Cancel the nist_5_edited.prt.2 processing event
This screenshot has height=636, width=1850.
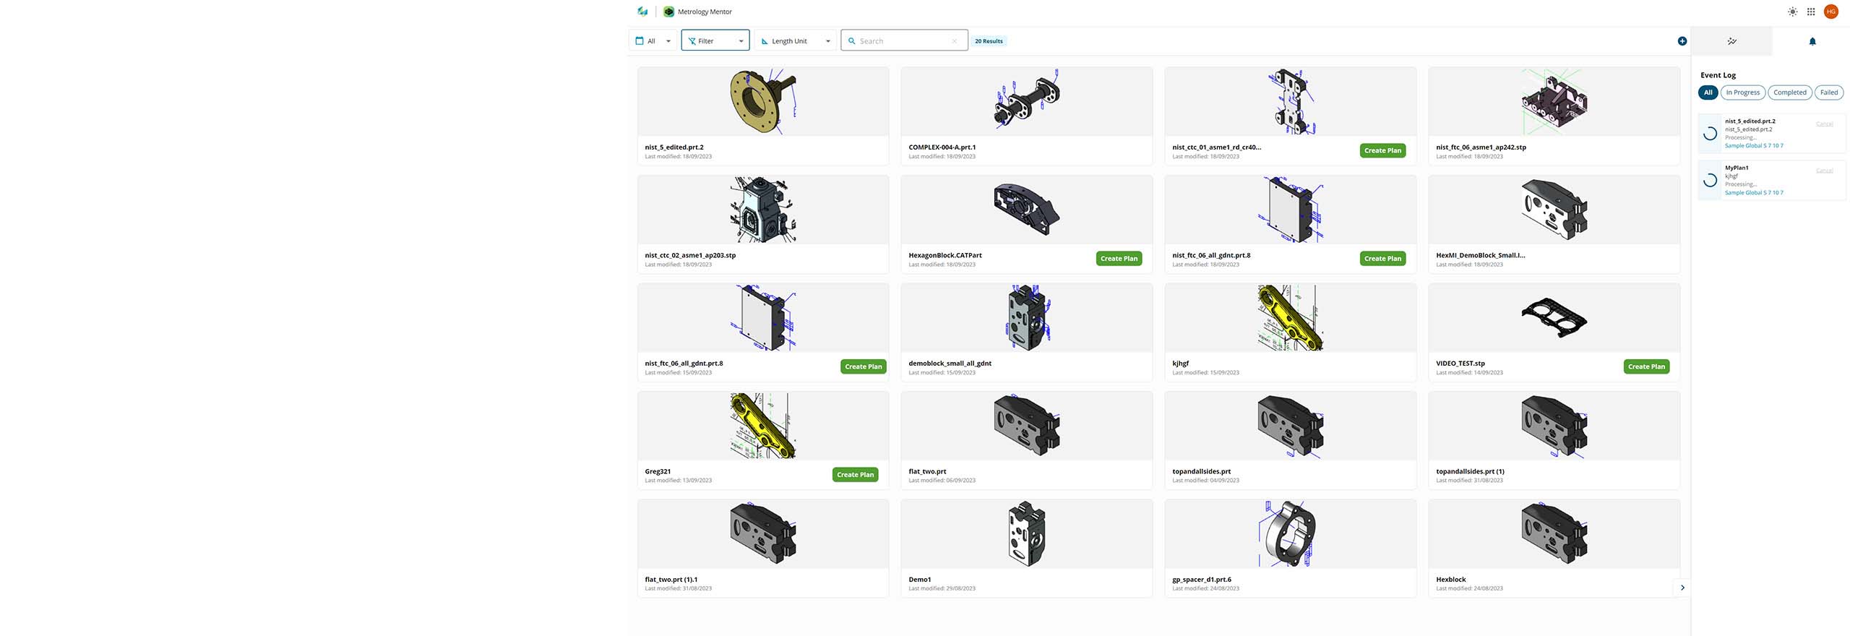tap(1825, 124)
